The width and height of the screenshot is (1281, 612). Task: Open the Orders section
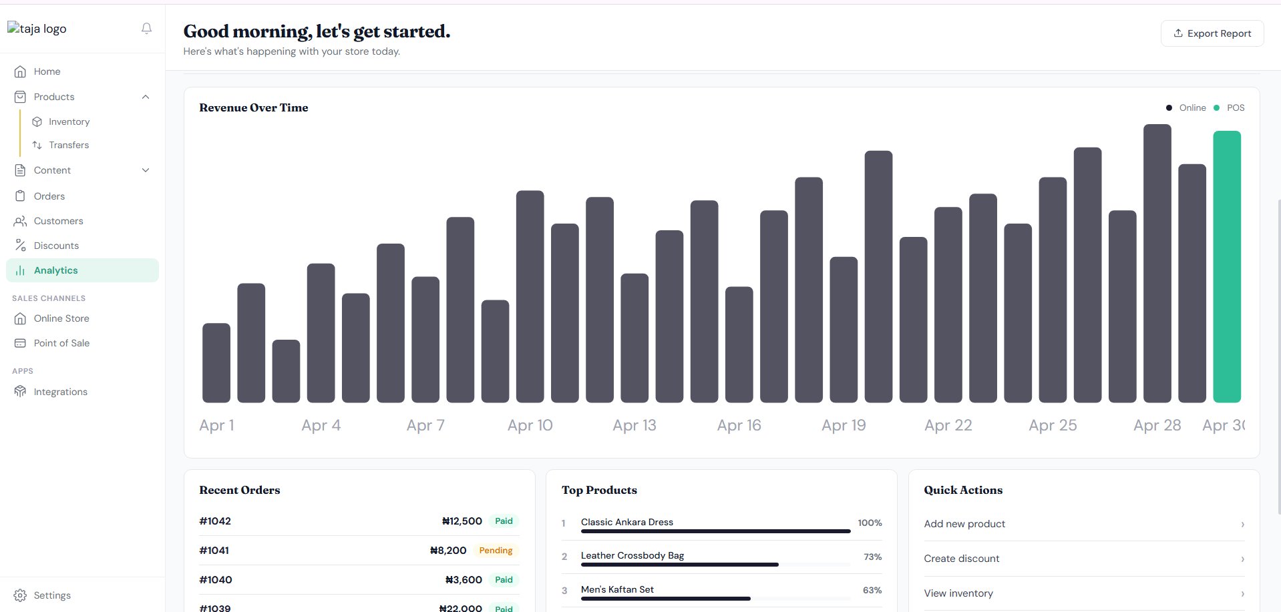82,196
